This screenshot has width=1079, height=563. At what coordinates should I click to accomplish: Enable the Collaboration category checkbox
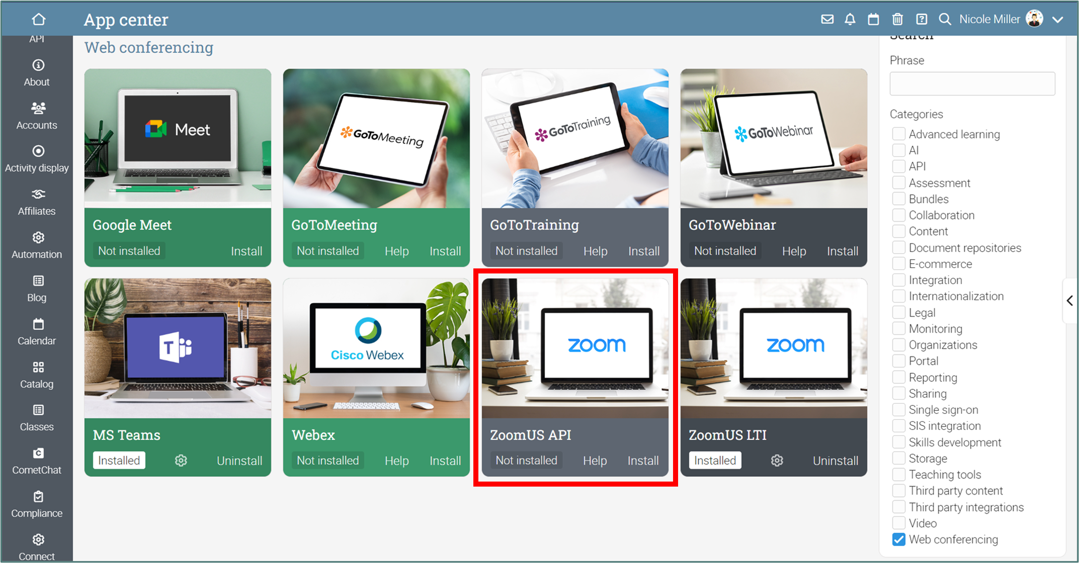tap(898, 215)
